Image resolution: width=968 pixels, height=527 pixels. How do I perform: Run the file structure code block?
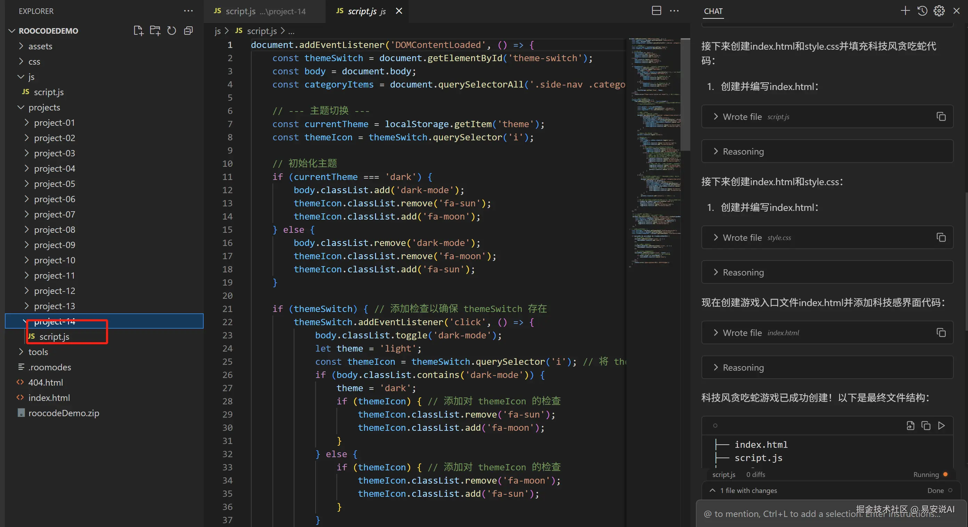point(941,426)
